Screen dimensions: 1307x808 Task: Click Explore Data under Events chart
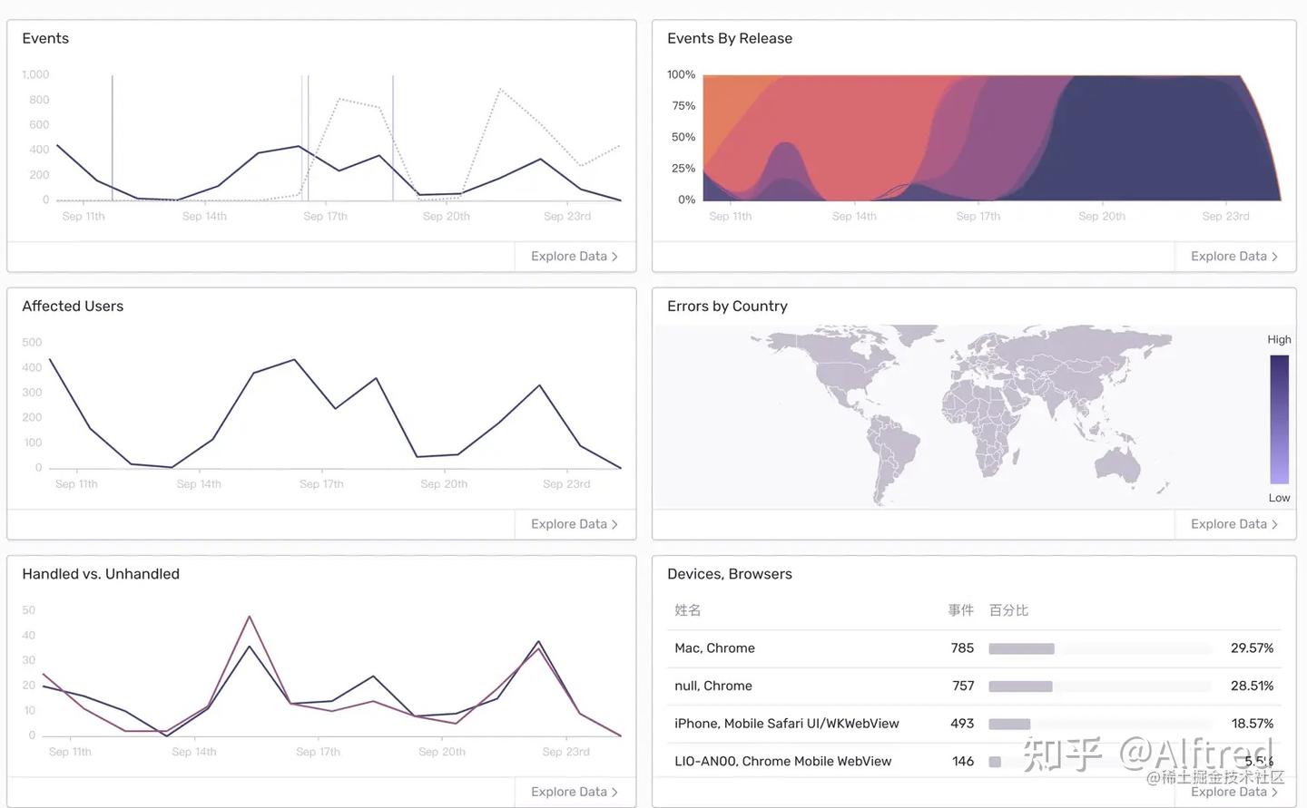click(569, 257)
